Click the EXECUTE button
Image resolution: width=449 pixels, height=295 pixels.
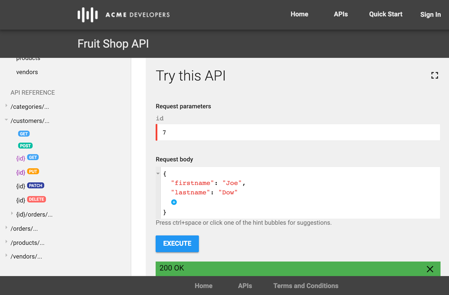[177, 244]
